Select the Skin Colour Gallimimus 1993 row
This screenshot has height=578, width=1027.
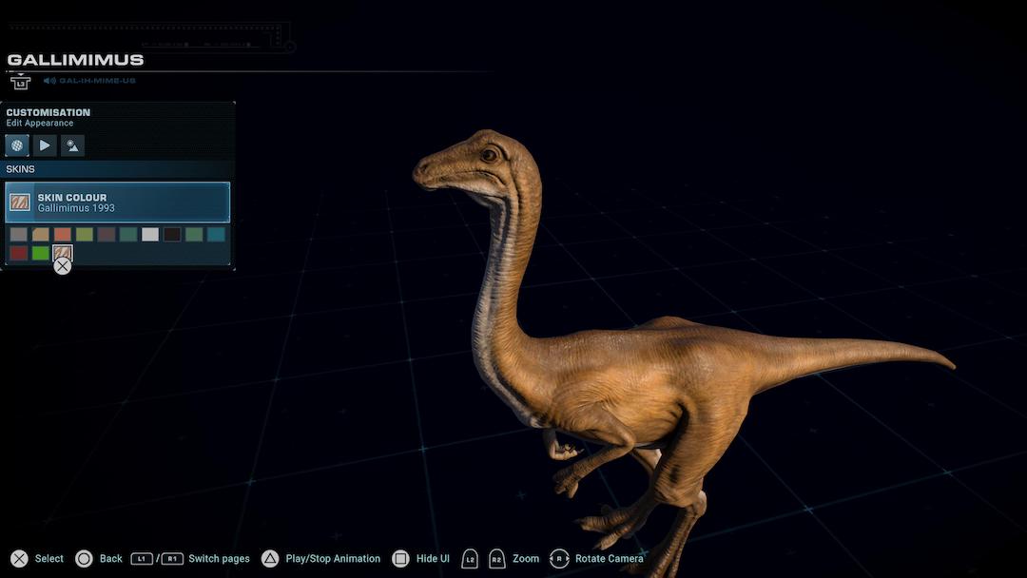(118, 202)
